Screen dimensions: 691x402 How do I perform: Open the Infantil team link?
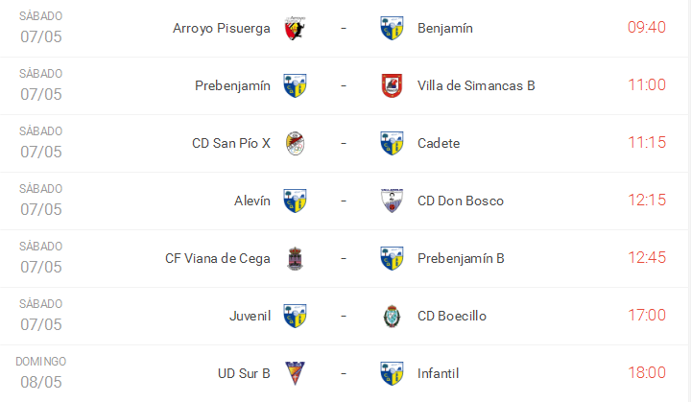[x=440, y=373]
